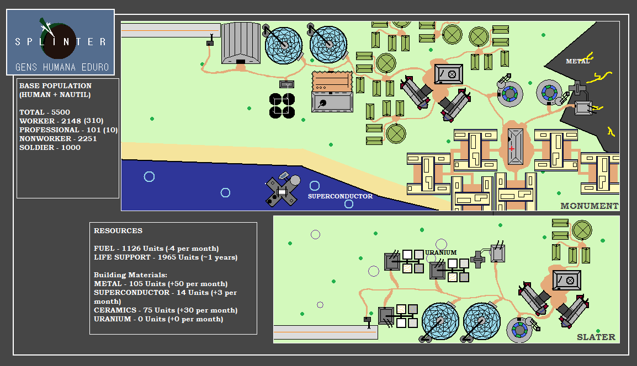Click the SOLDIER population count
The width and height of the screenshot is (637, 366).
[x=50, y=148]
